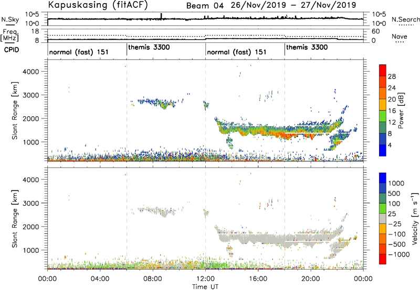Screen dimensions: 420x290
Task: Click red top segment of Power colorbar
Action: [x=383, y=70]
